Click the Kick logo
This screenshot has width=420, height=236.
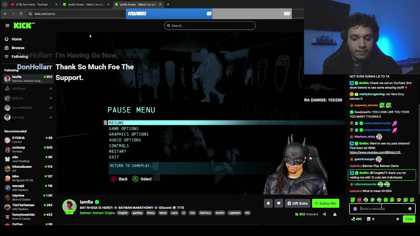tap(24, 25)
